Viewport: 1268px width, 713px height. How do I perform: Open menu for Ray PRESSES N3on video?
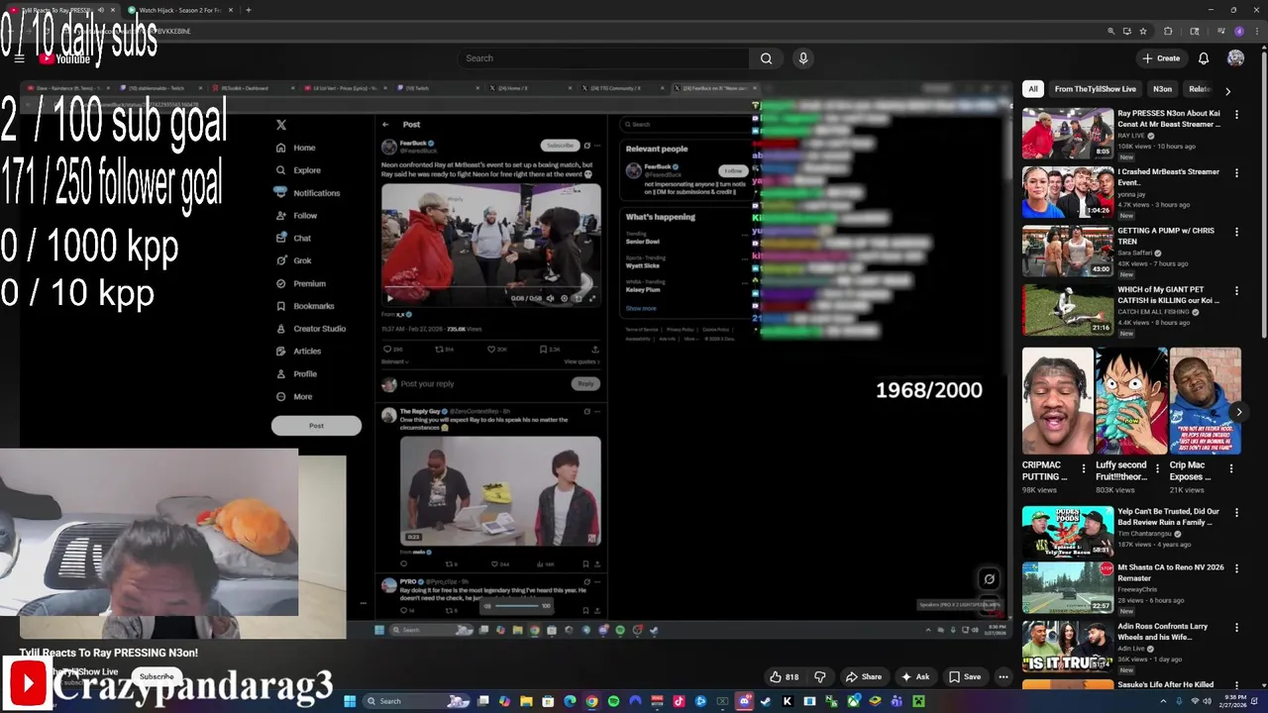1236,114
